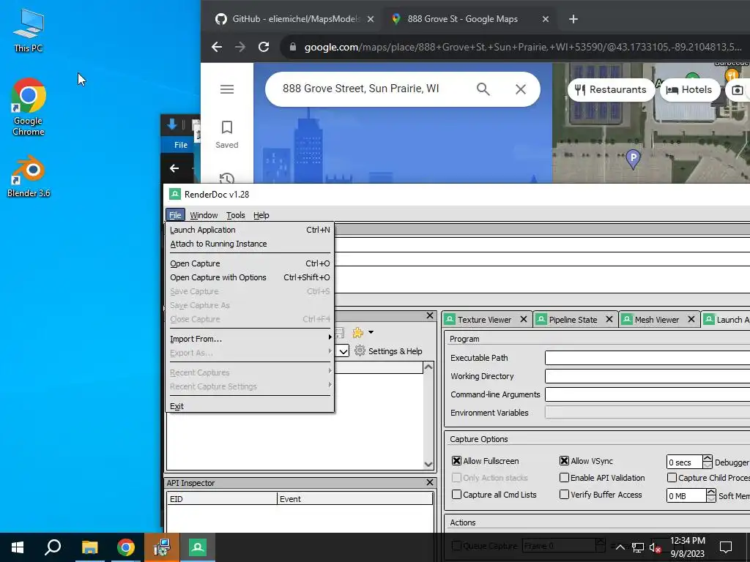Click the parking marker on map
The width and height of the screenshot is (750, 562).
point(633,159)
